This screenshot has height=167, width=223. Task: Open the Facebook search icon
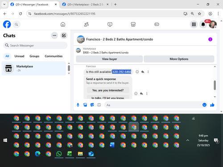coord(17,24)
